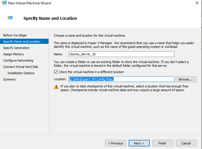This screenshot has width=202, height=149.
Task: Cancel the wizard
Action: [x=186, y=143]
